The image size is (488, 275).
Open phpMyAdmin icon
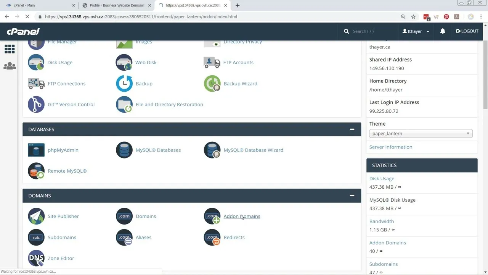[36, 150]
